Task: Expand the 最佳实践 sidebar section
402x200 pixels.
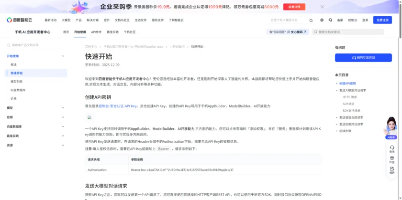Action: pyautogui.click(x=63, y=136)
